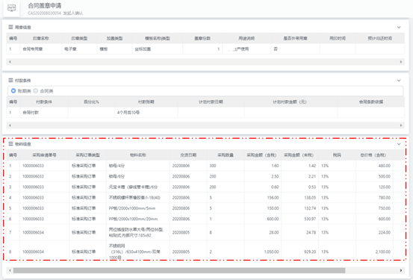Click the contract seal application monitor icon
The height and width of the screenshot is (280, 413).
(x=12, y=8)
